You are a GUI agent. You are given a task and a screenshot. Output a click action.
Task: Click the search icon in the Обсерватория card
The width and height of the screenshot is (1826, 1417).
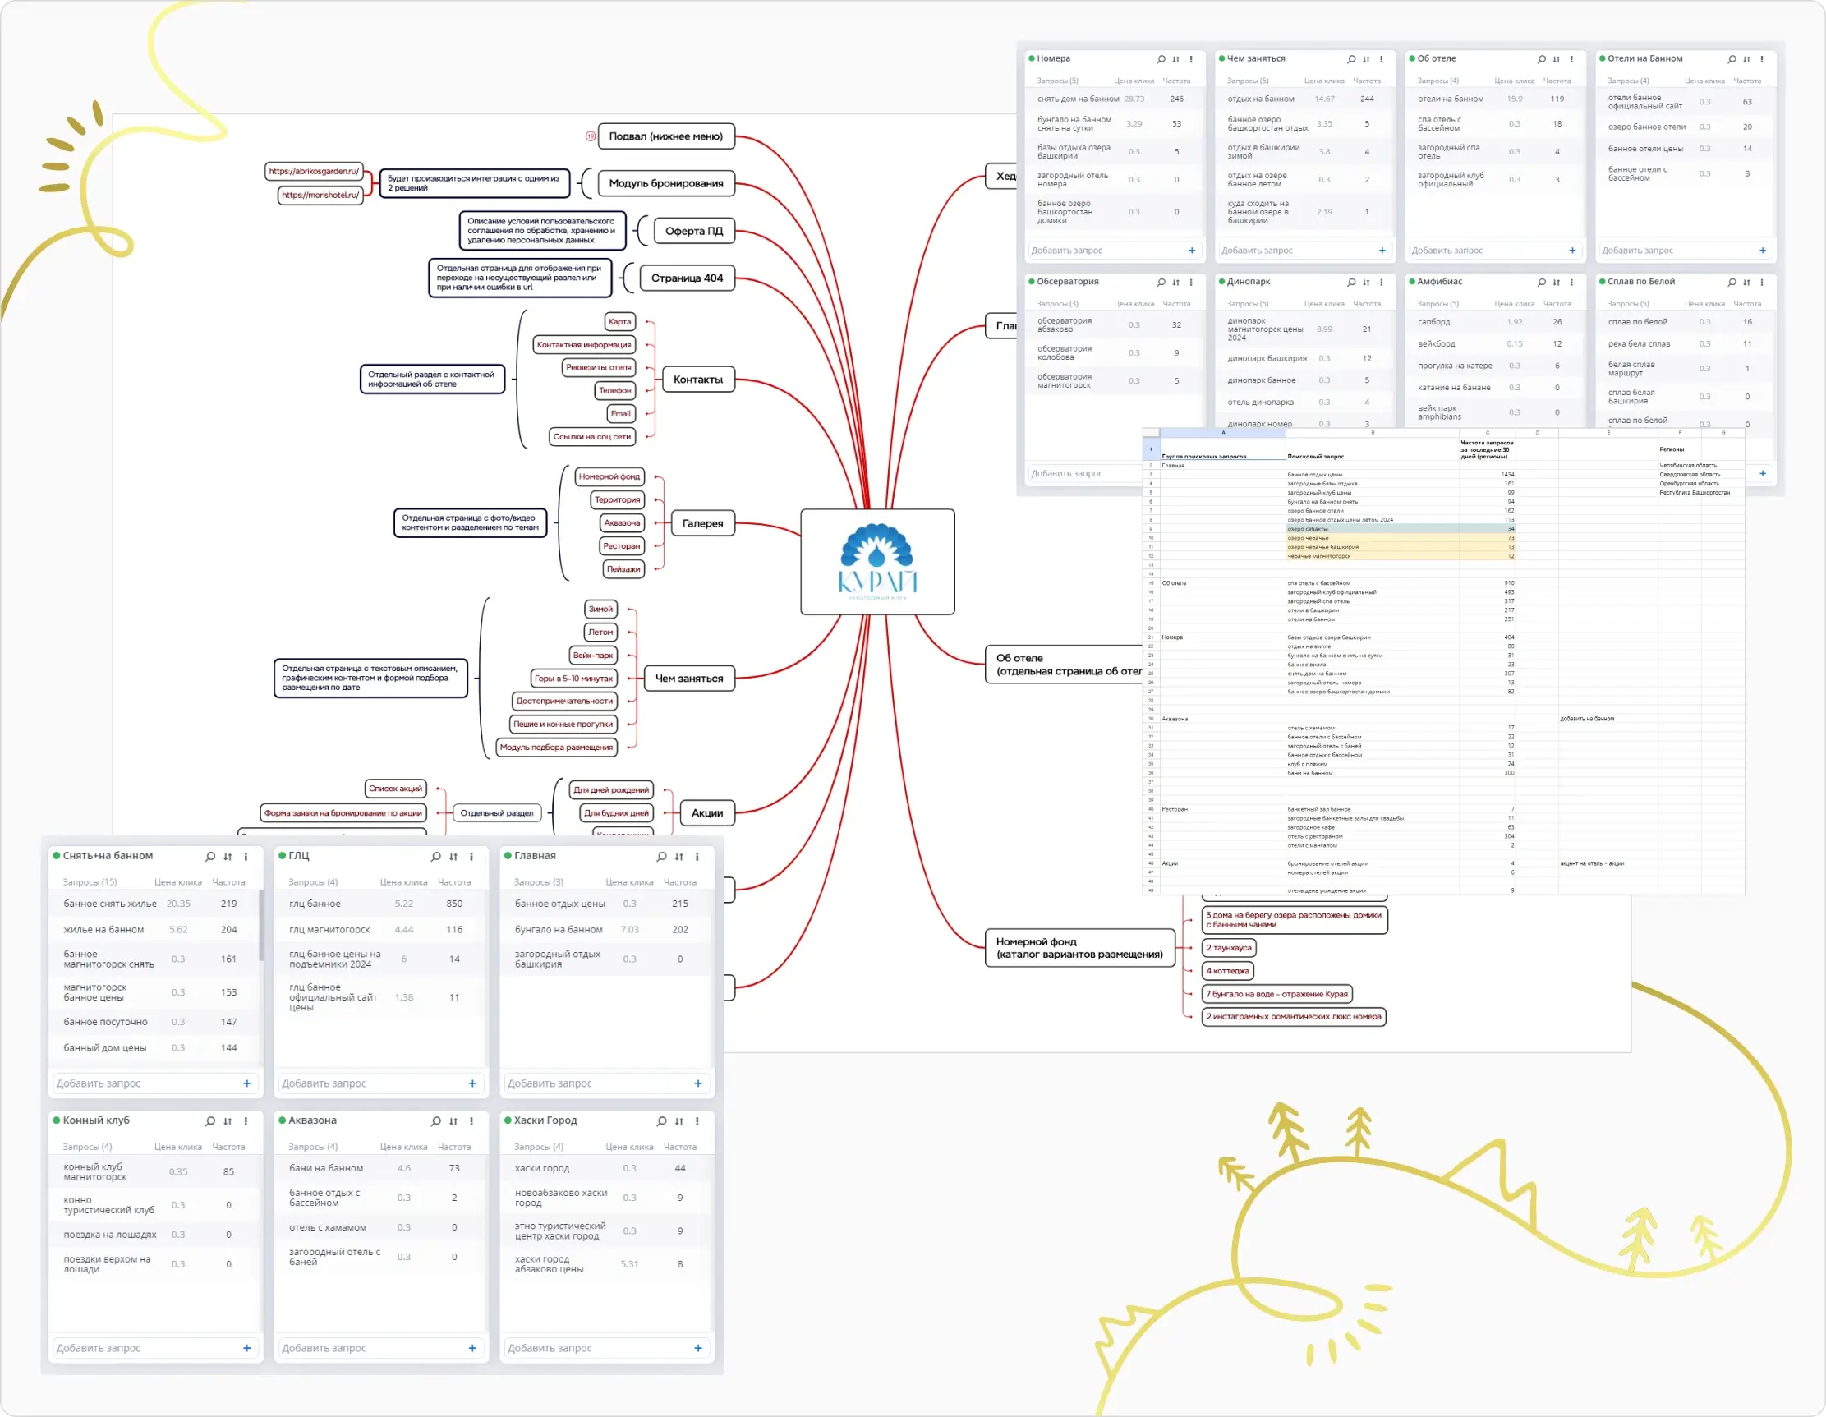(x=1161, y=283)
